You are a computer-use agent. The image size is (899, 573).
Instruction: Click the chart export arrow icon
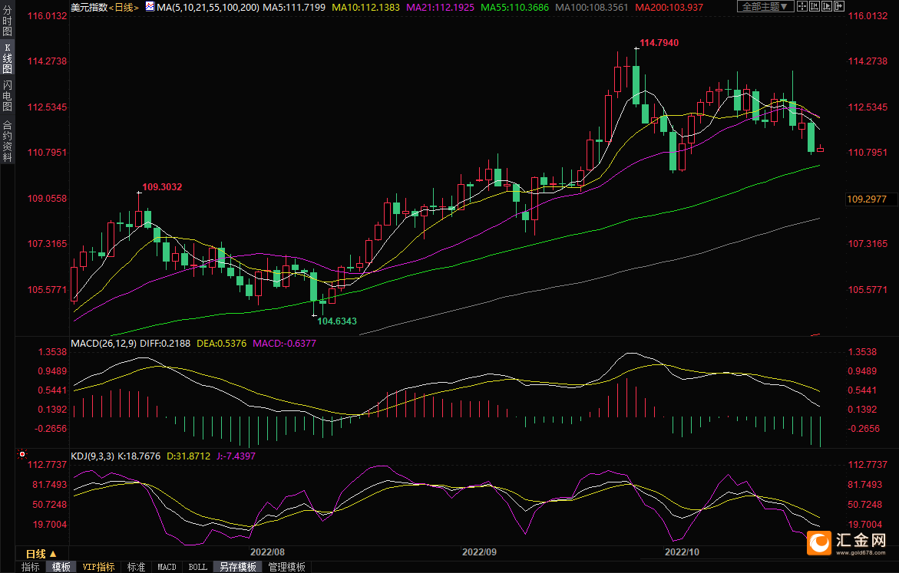839,6
